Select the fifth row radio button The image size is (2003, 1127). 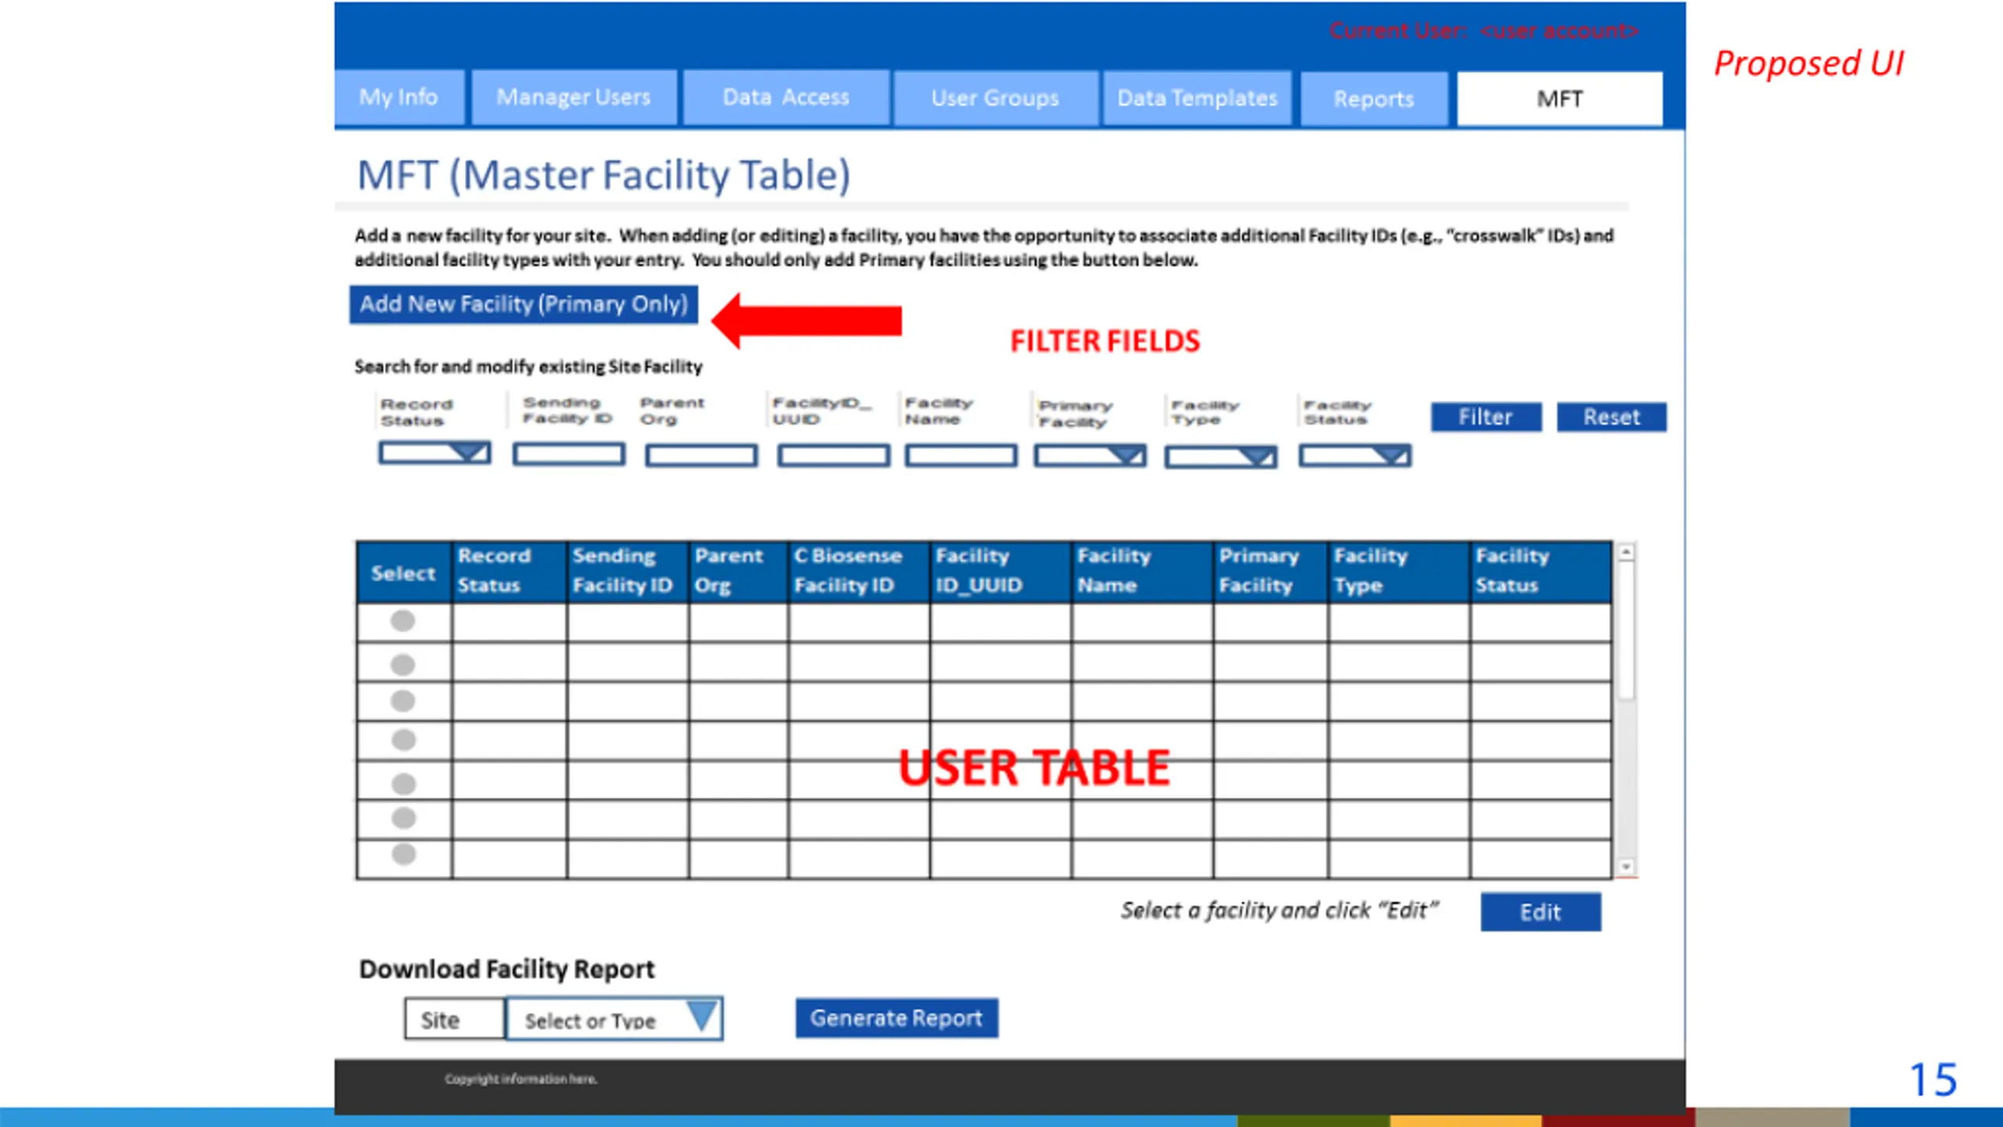pos(403,783)
